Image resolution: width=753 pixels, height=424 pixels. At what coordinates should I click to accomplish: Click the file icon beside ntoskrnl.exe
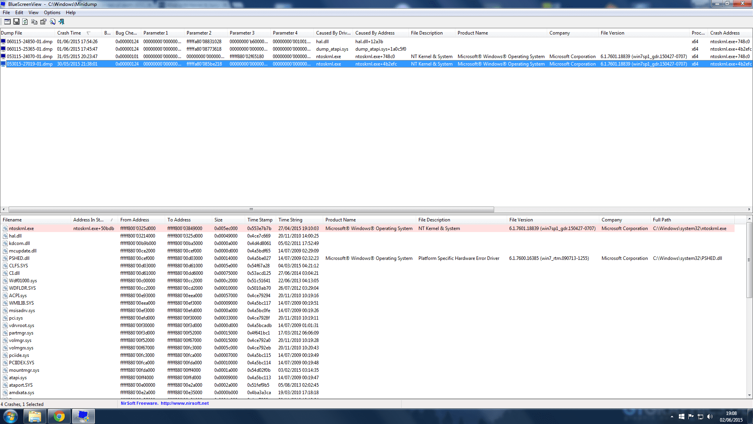click(5, 228)
